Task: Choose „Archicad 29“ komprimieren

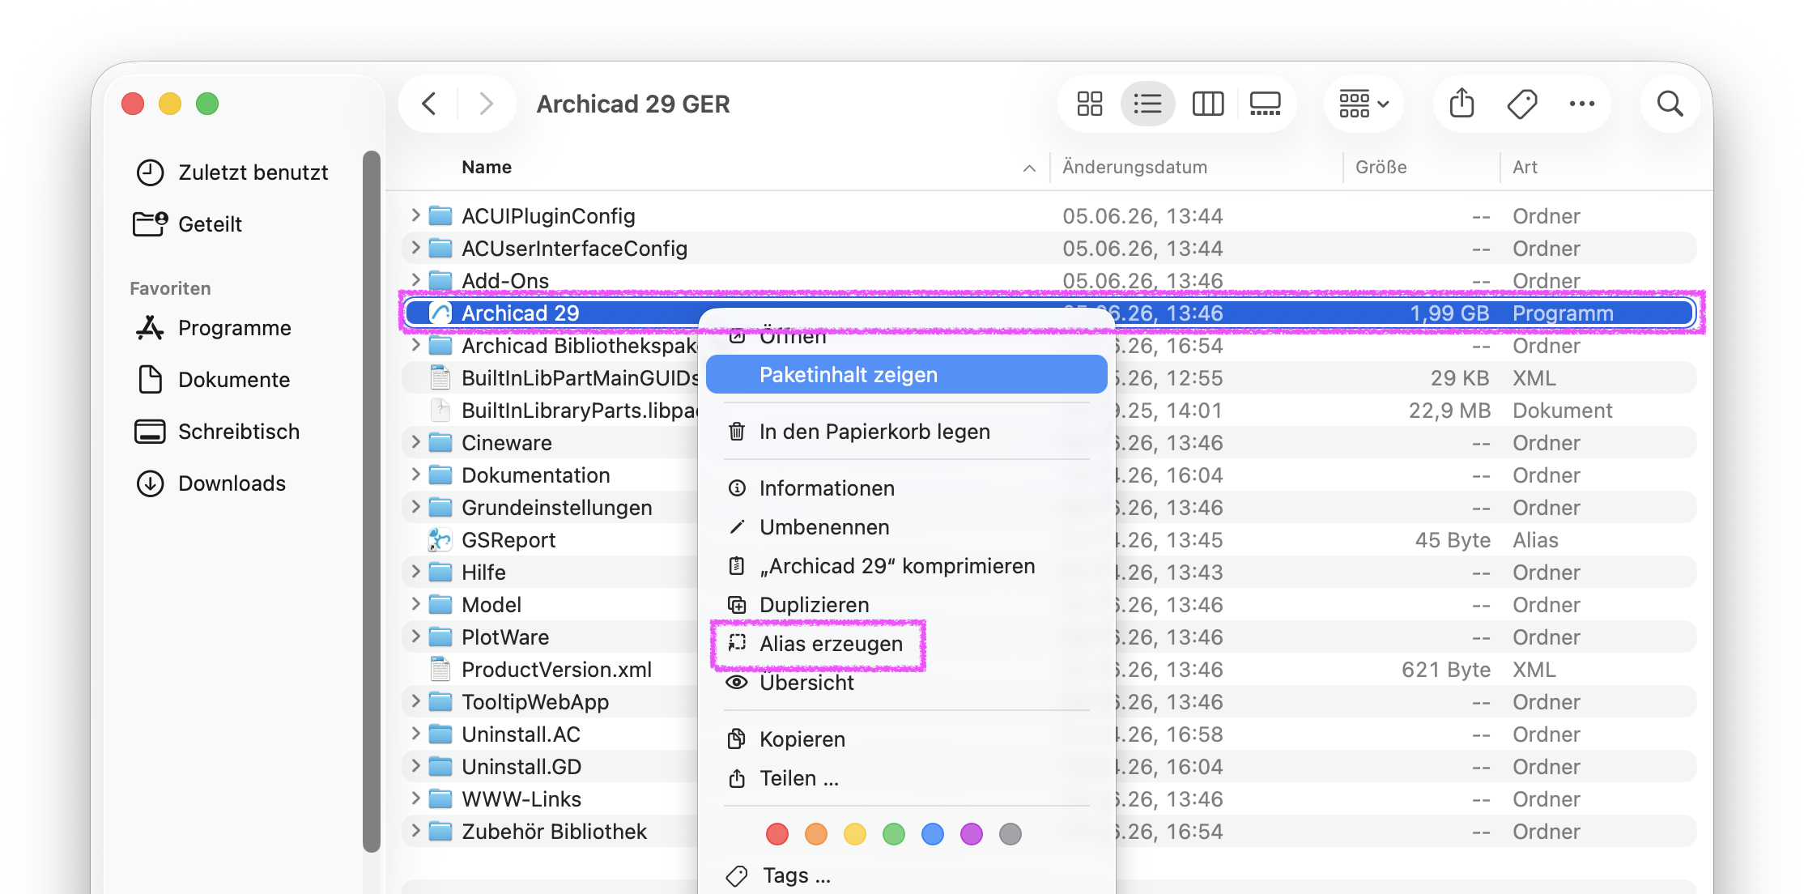Action: click(x=906, y=566)
